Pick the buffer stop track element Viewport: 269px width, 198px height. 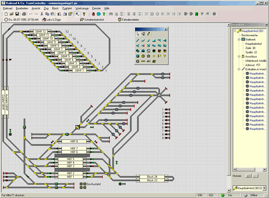[x=143, y=46]
